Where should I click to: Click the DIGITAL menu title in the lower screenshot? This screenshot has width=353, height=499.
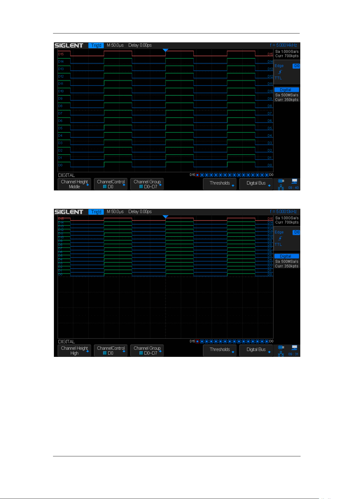pos(67,342)
